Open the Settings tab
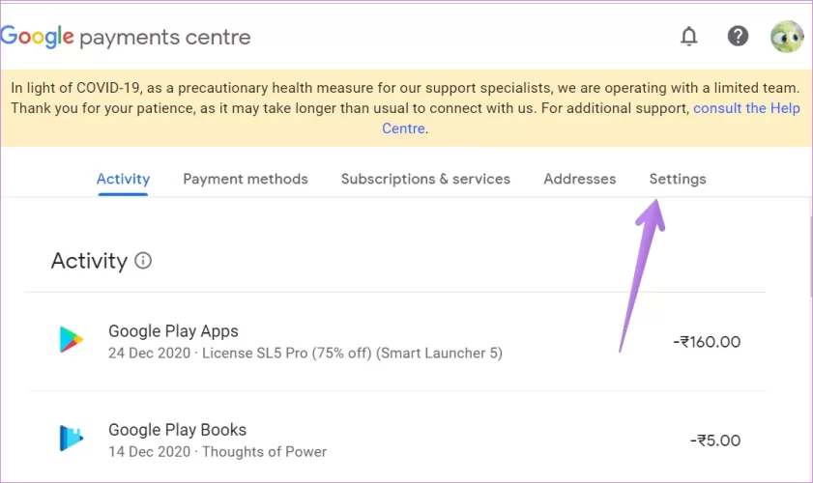The image size is (813, 483). click(x=678, y=179)
